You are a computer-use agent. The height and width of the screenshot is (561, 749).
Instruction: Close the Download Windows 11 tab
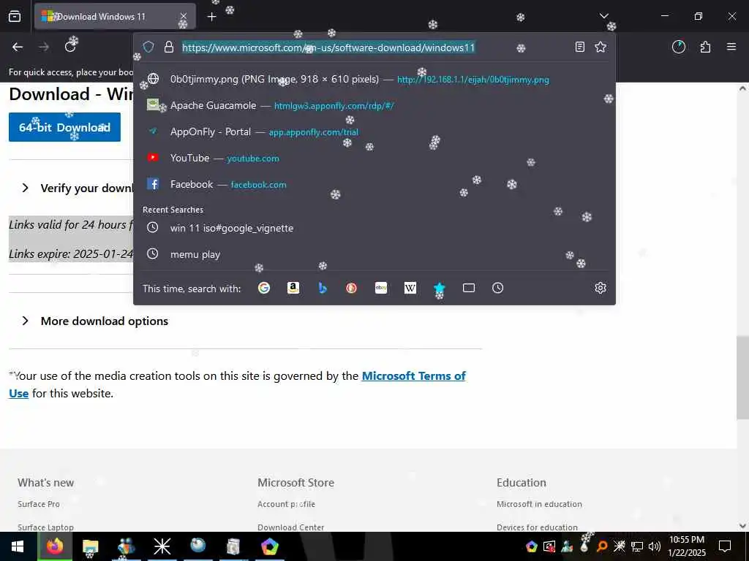point(184,17)
